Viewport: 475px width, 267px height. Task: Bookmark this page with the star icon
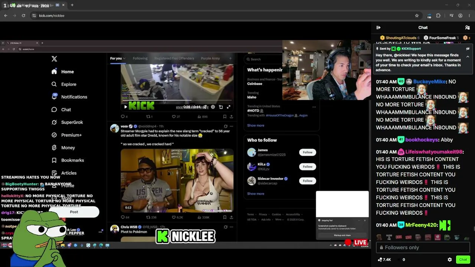point(417,16)
